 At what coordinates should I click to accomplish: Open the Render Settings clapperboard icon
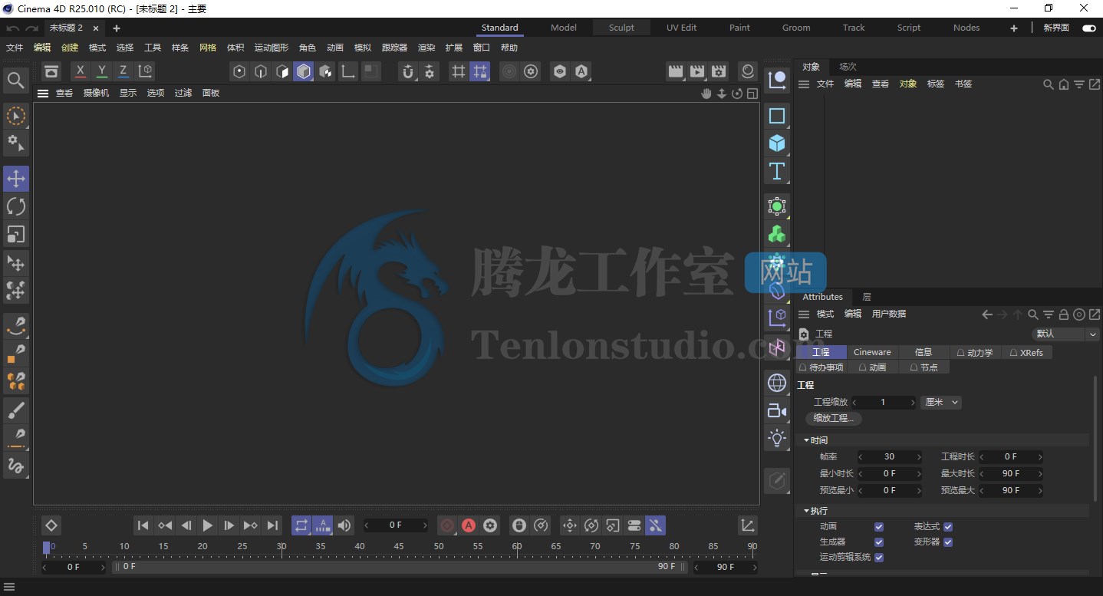click(x=719, y=71)
